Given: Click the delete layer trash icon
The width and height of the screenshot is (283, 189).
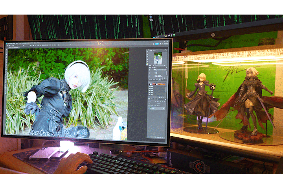Looking at the screenshot, I should click(163, 137).
